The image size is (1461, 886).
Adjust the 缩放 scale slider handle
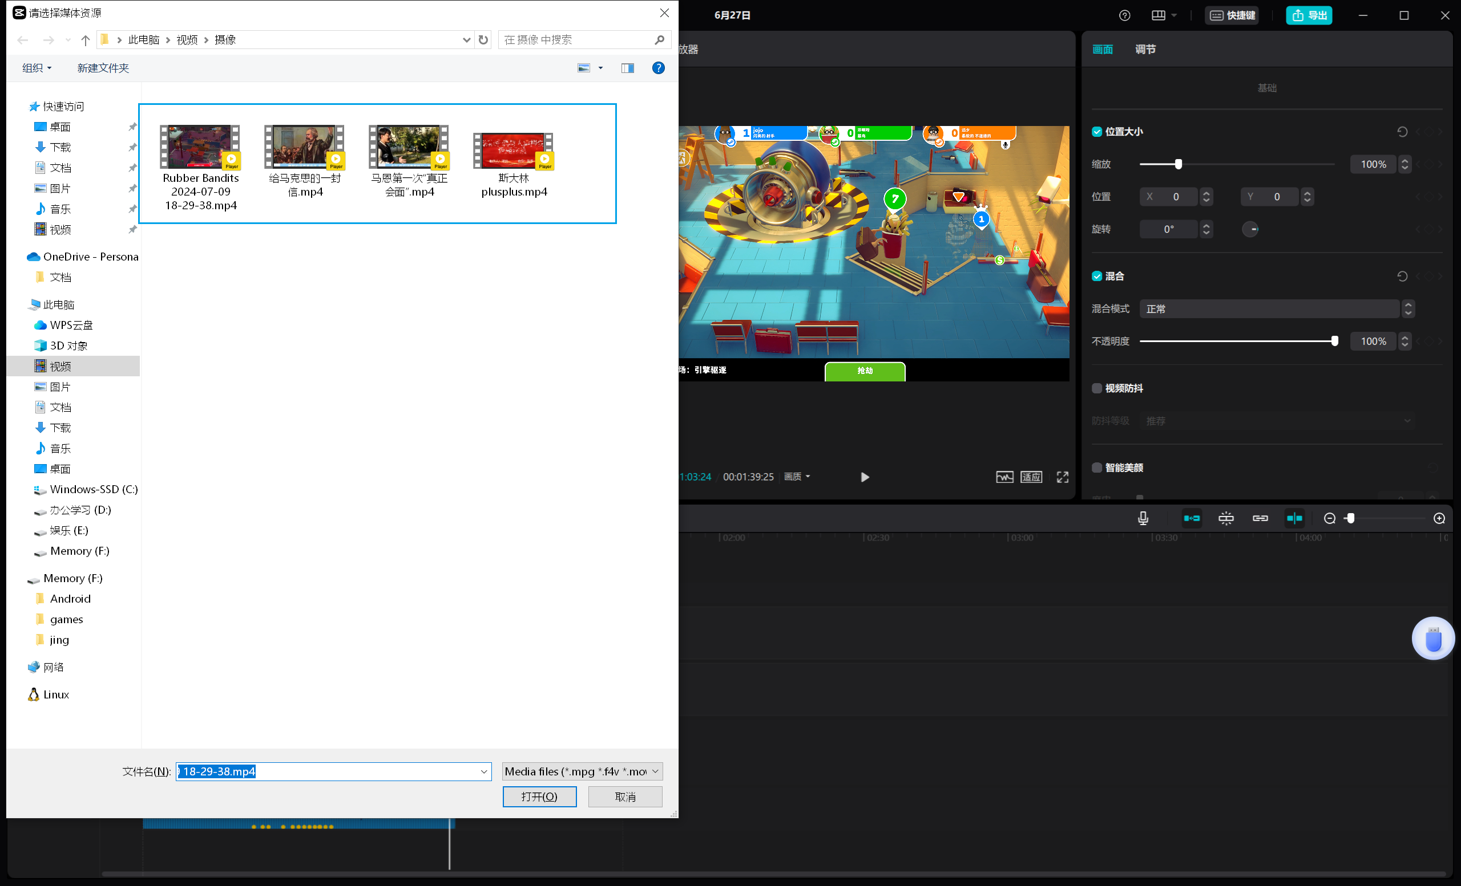(1178, 164)
